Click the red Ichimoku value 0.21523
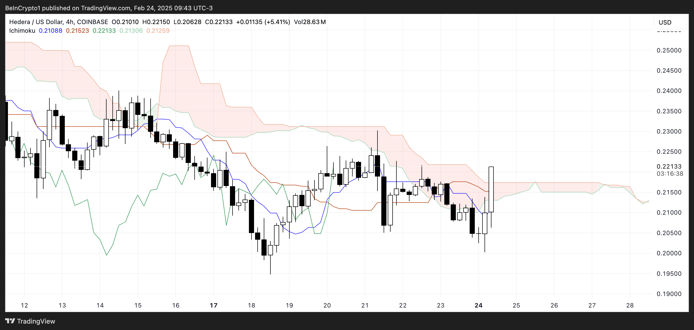Image resolution: width=694 pixels, height=330 pixels. coord(77,31)
